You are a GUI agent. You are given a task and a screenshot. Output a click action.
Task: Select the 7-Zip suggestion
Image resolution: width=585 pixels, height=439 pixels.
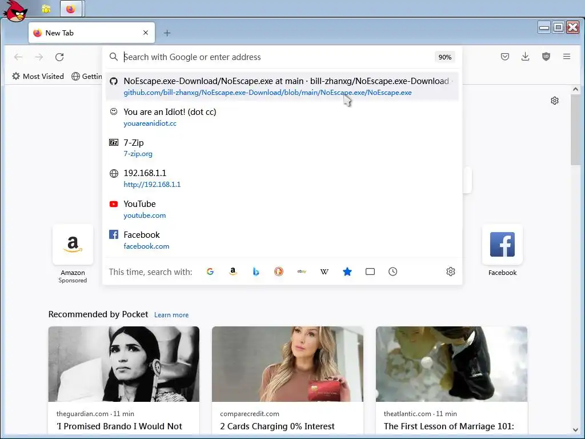click(282, 148)
